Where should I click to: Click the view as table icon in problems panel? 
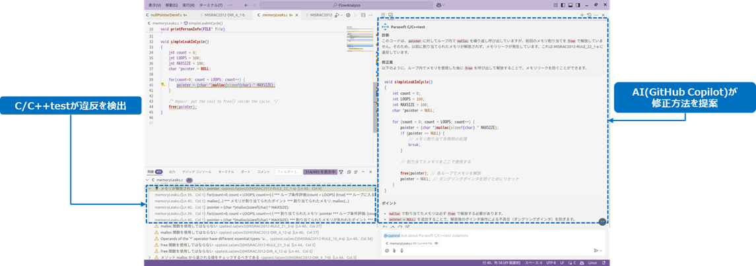coord(356,172)
